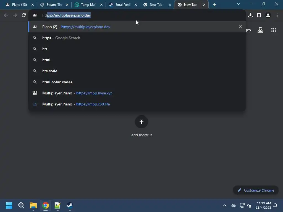This screenshot has height=212, width=283.
Task: Open Multiplayer Piano mpp.c30.life suggestion
Action: 137,104
